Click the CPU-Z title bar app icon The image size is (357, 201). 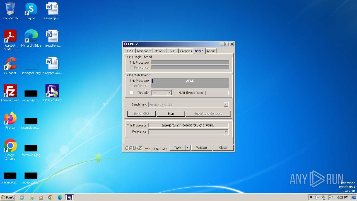coord(126,44)
